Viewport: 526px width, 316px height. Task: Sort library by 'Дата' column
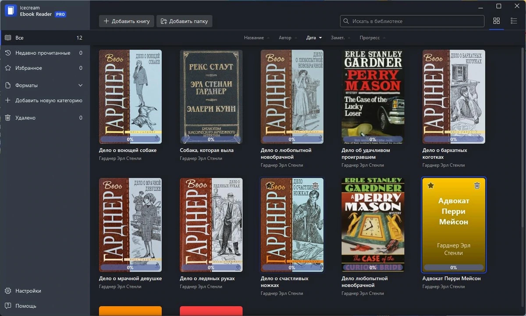(314, 38)
